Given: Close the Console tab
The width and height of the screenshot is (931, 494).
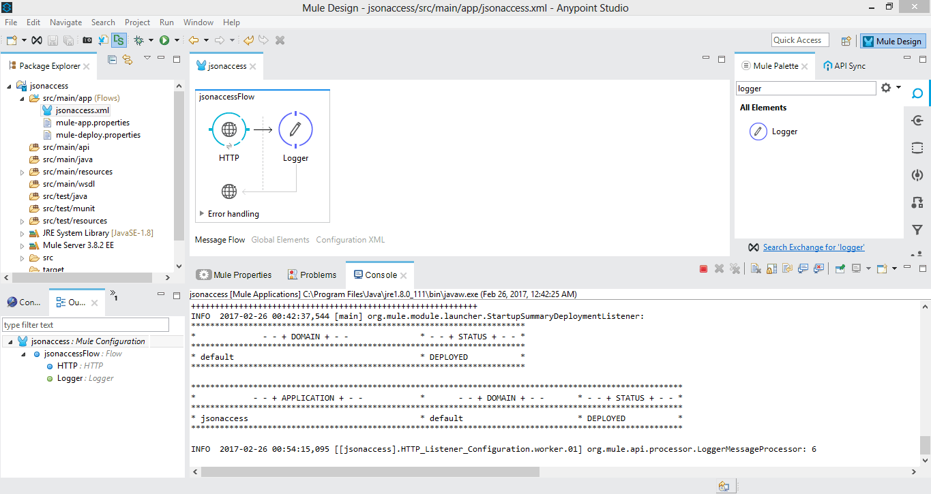Looking at the screenshot, I should pyautogui.click(x=403, y=276).
